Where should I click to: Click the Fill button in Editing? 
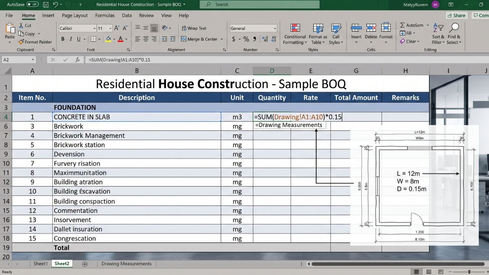click(407, 33)
